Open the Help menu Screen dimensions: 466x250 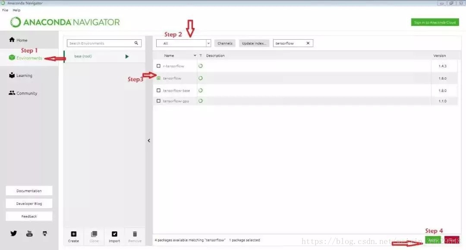tap(17, 10)
